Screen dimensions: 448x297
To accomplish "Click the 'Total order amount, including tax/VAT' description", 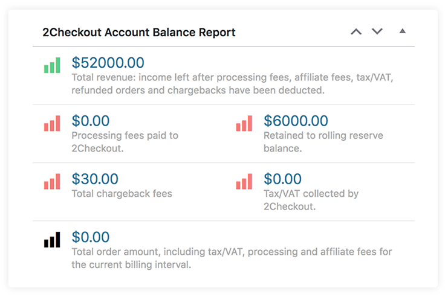I will 232,258.
